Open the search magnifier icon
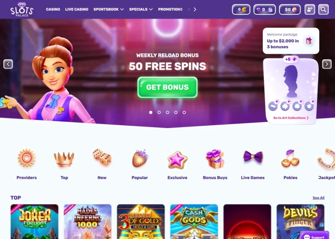The image size is (335, 239). coord(323,10)
